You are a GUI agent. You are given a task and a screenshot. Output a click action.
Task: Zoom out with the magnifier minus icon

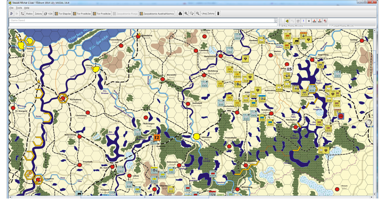(198, 14)
